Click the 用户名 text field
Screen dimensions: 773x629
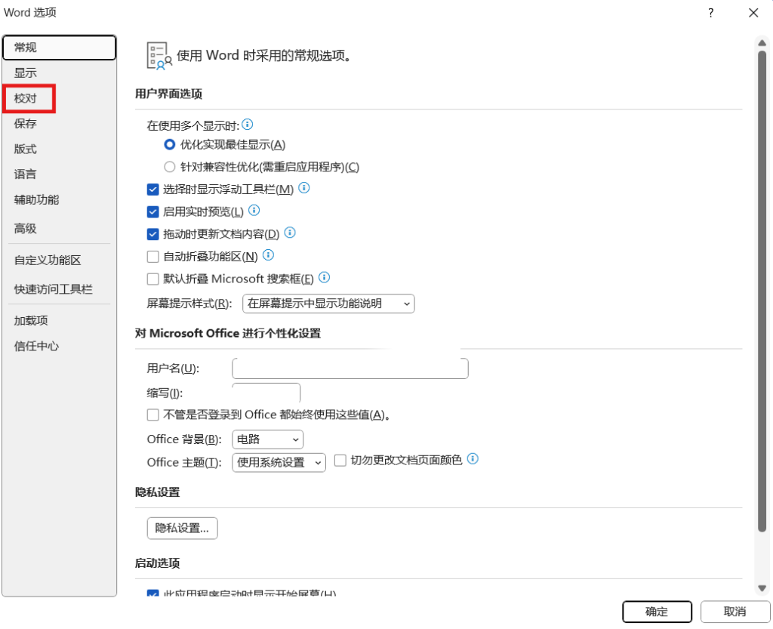350,368
